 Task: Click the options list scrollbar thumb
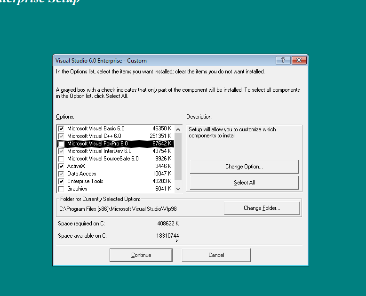[178, 156]
